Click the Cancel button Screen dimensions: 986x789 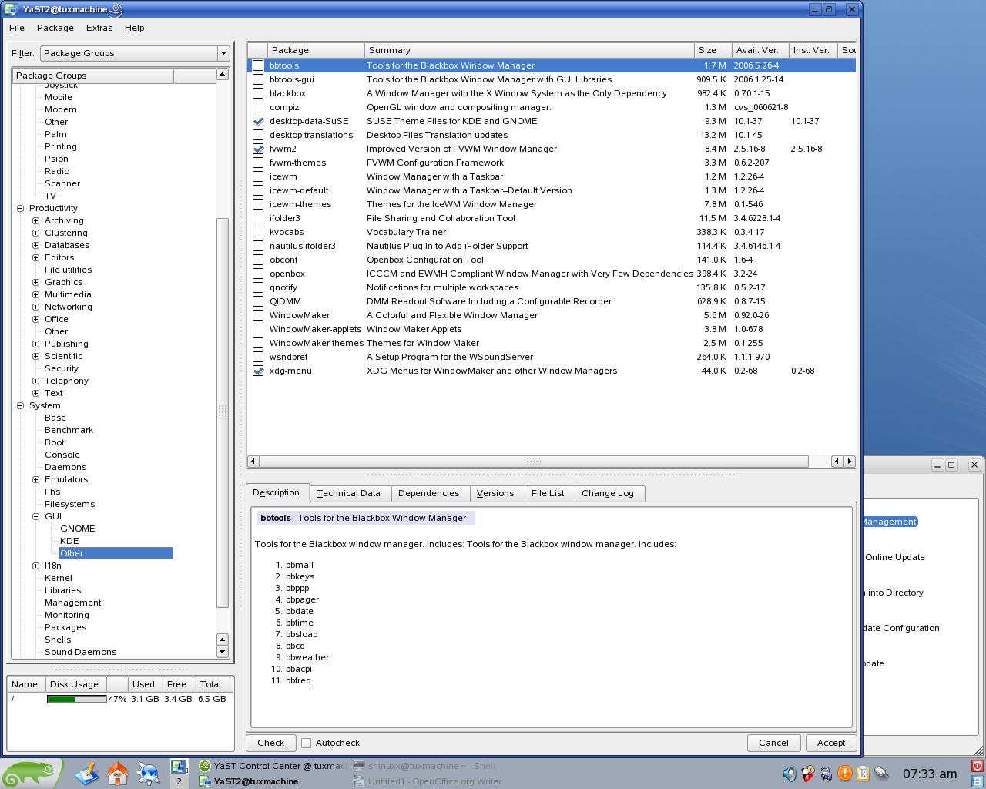(x=773, y=743)
